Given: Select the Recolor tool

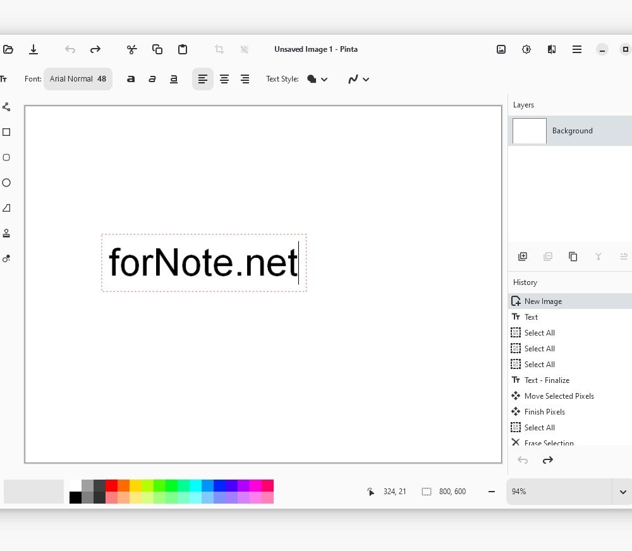Looking at the screenshot, I should pos(6,259).
